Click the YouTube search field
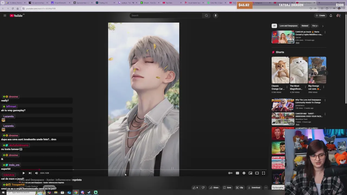Viewport: 347px width, 195px height. pos(166,15)
